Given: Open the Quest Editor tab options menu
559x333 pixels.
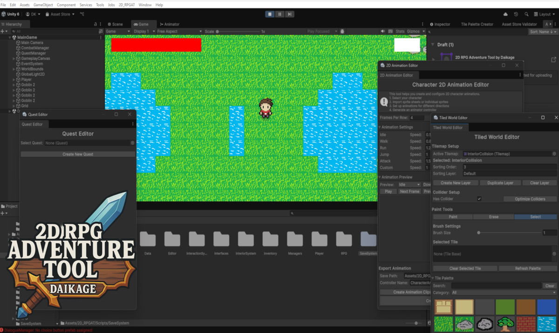Looking at the screenshot, I should [x=133, y=124].
